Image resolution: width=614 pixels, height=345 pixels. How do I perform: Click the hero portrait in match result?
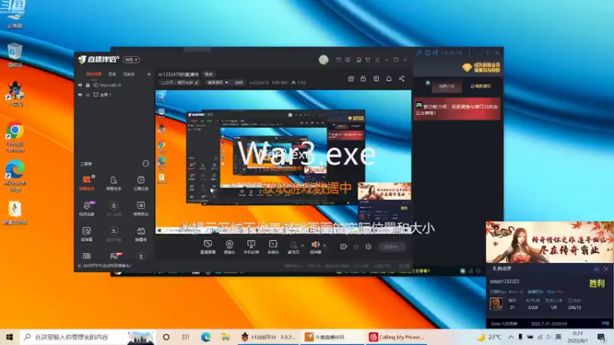pyautogui.click(x=496, y=304)
